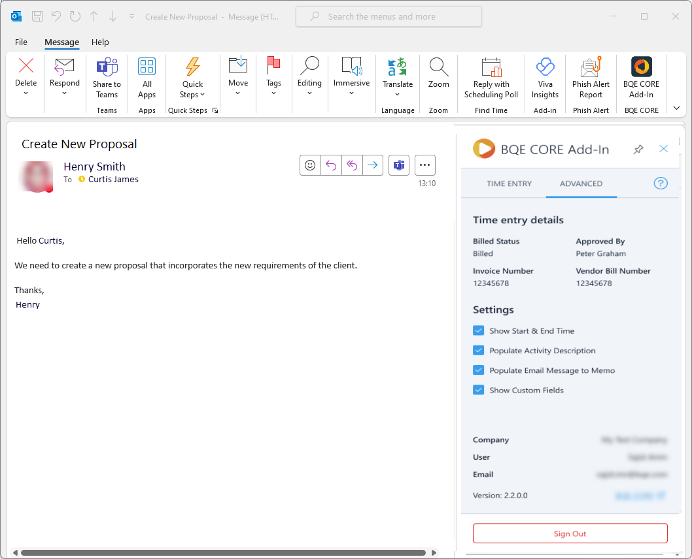Click the scrollbar left arrow
The width and height of the screenshot is (692, 559).
click(15, 552)
